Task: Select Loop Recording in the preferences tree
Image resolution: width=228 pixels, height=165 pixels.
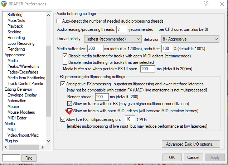Action: 21,43
